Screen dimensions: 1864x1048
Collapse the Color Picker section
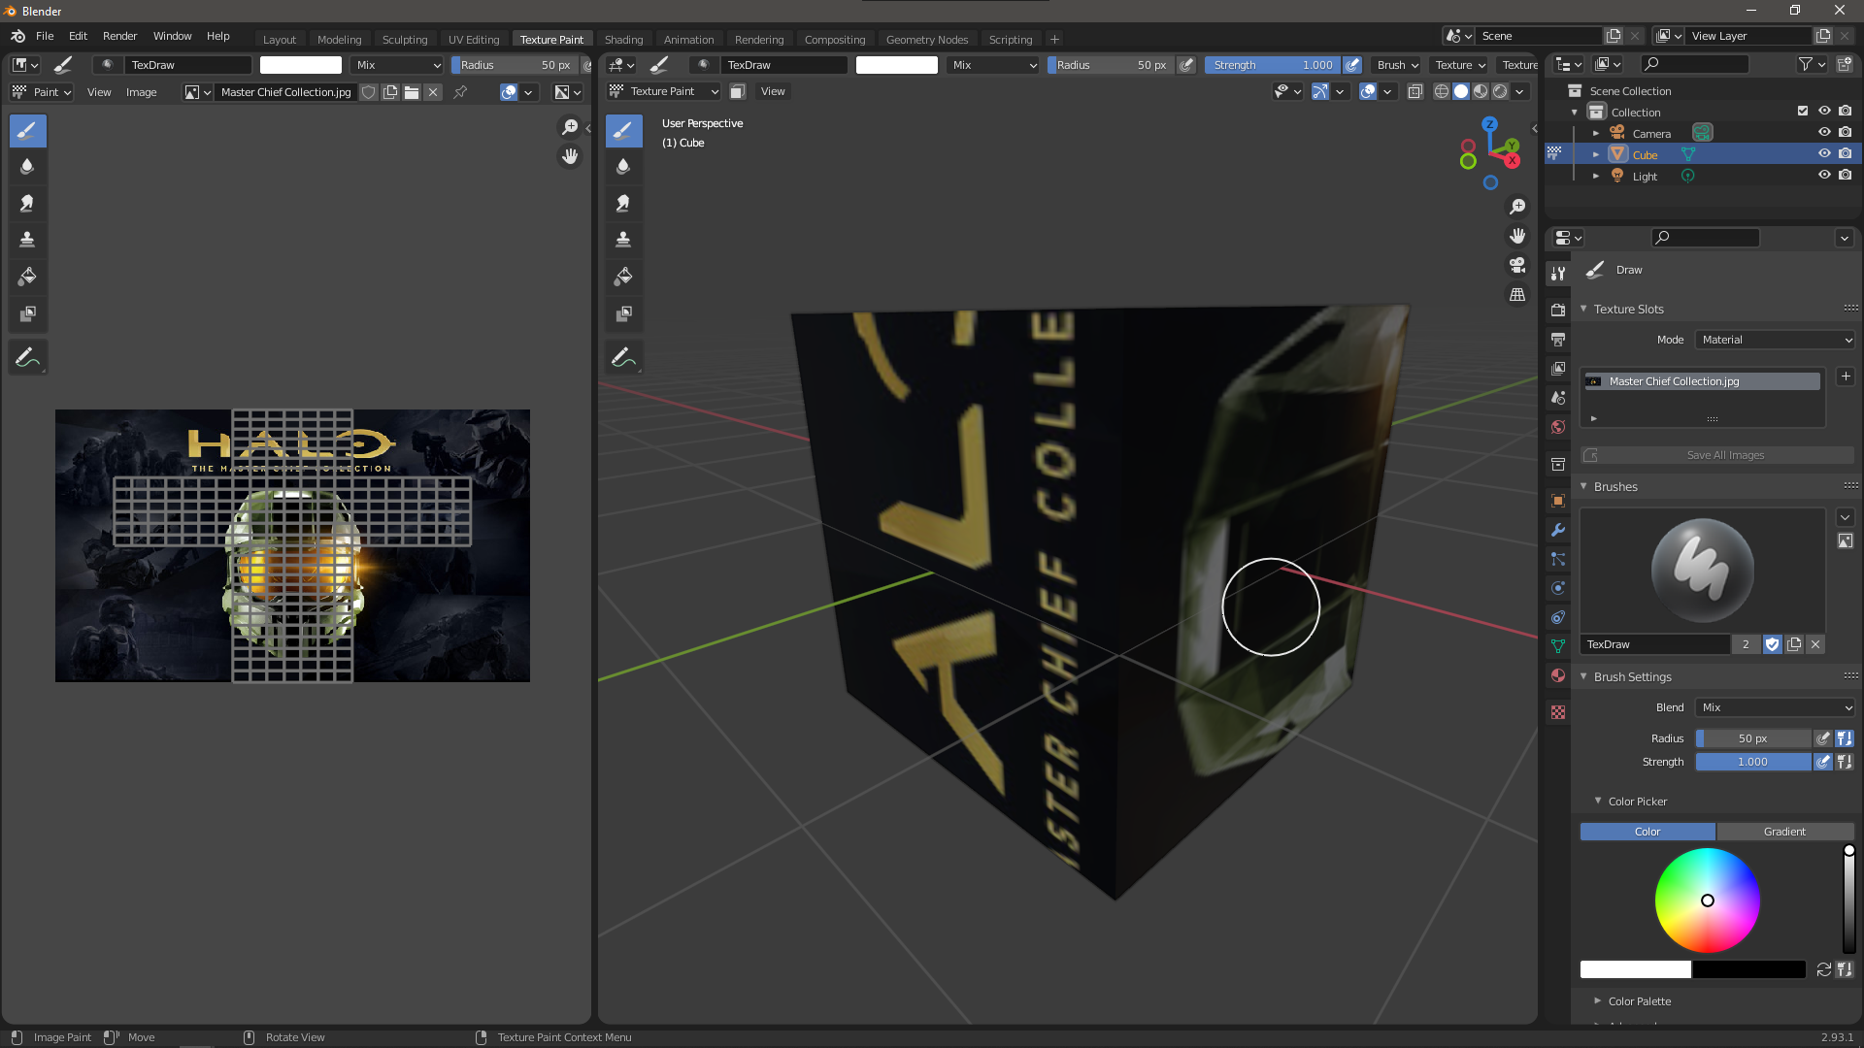[1599, 801]
